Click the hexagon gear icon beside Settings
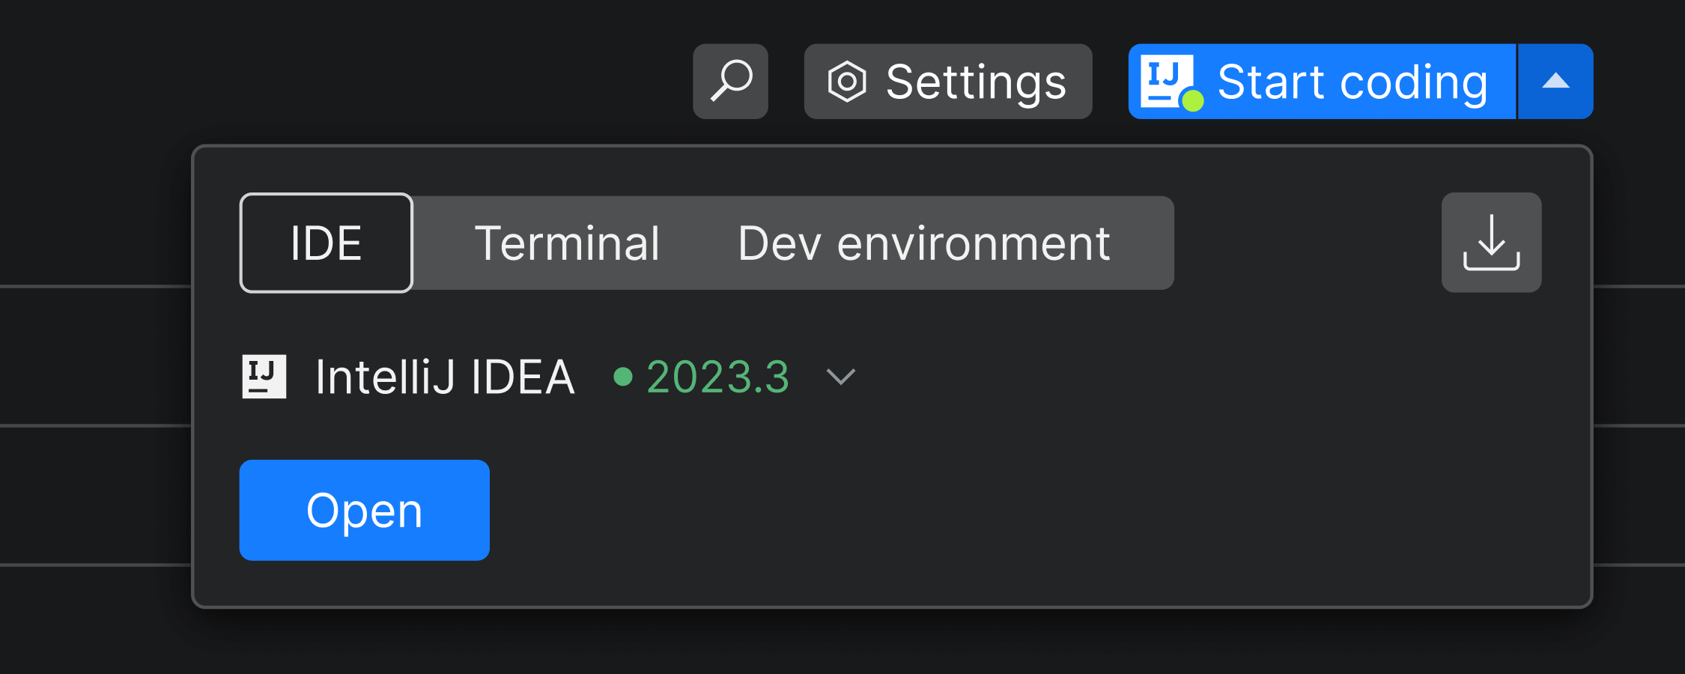The height and width of the screenshot is (674, 1685). tap(846, 82)
